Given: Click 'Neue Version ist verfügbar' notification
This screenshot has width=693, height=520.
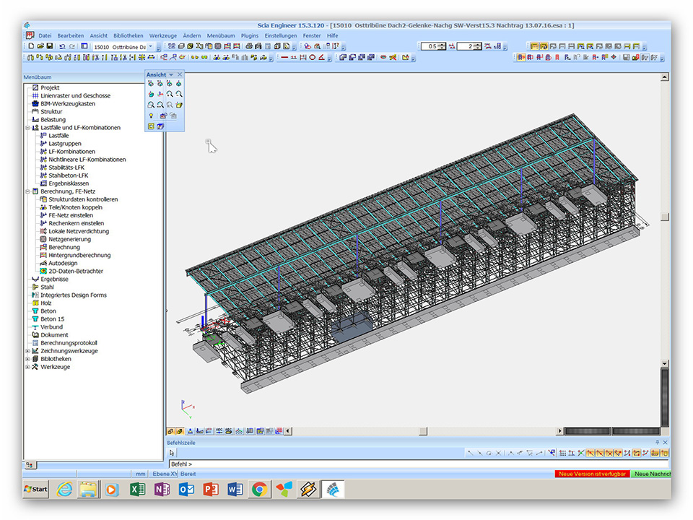Looking at the screenshot, I should point(592,474).
